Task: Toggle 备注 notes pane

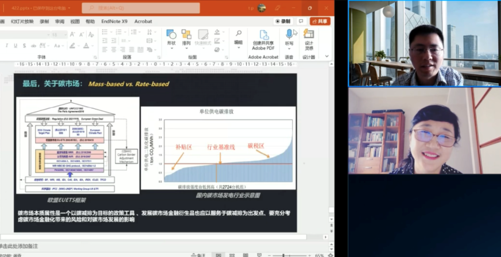Action: (198, 255)
